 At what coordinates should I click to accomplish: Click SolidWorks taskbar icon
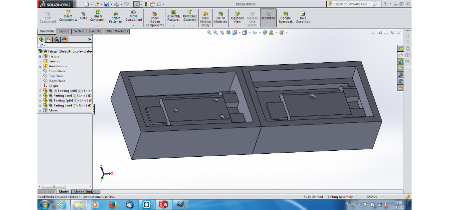click(x=164, y=205)
